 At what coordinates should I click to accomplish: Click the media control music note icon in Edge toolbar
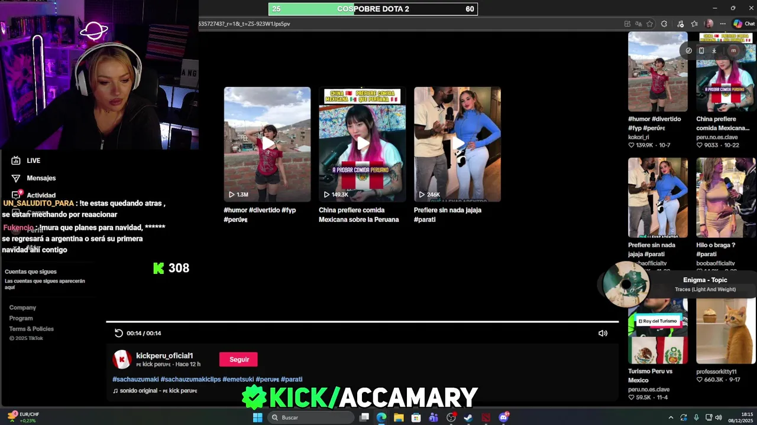click(680, 24)
